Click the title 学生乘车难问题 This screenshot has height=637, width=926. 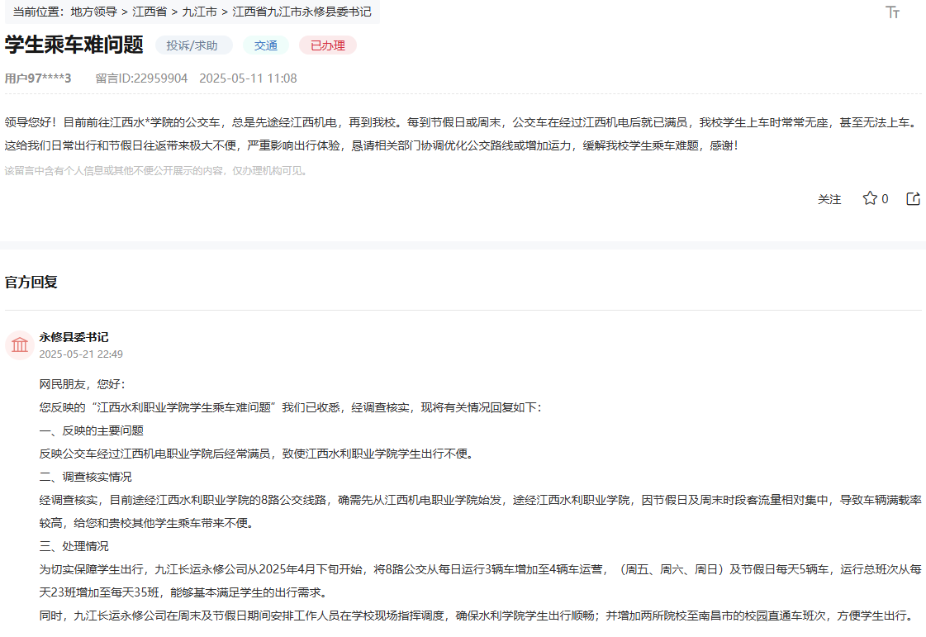pyautogui.click(x=74, y=45)
